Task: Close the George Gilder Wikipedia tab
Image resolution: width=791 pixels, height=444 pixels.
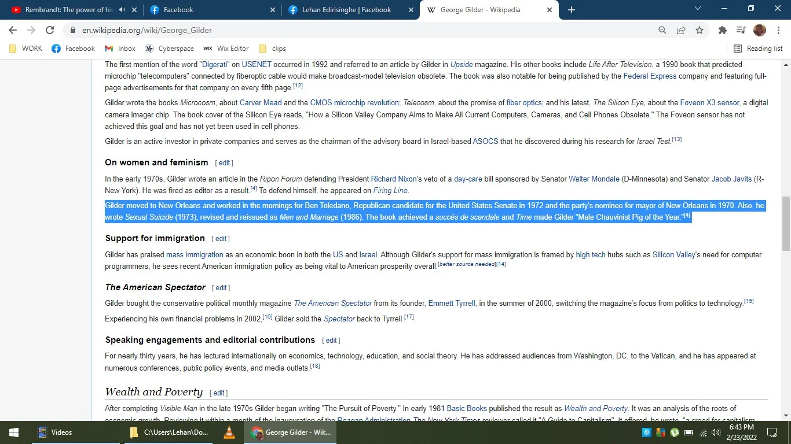Action: click(549, 10)
